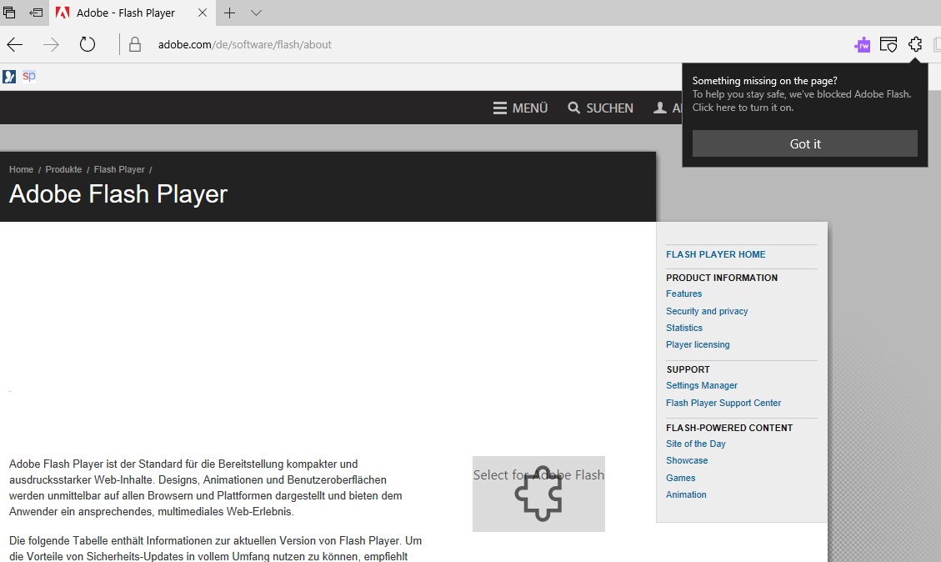The width and height of the screenshot is (941, 562).
Task: Click the browser Back arrow
Action: 15,44
